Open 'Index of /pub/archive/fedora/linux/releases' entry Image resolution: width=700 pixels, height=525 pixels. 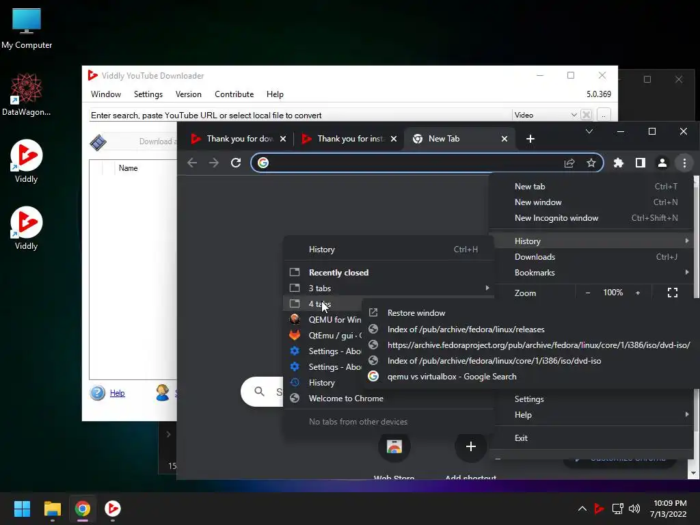click(x=530, y=329)
